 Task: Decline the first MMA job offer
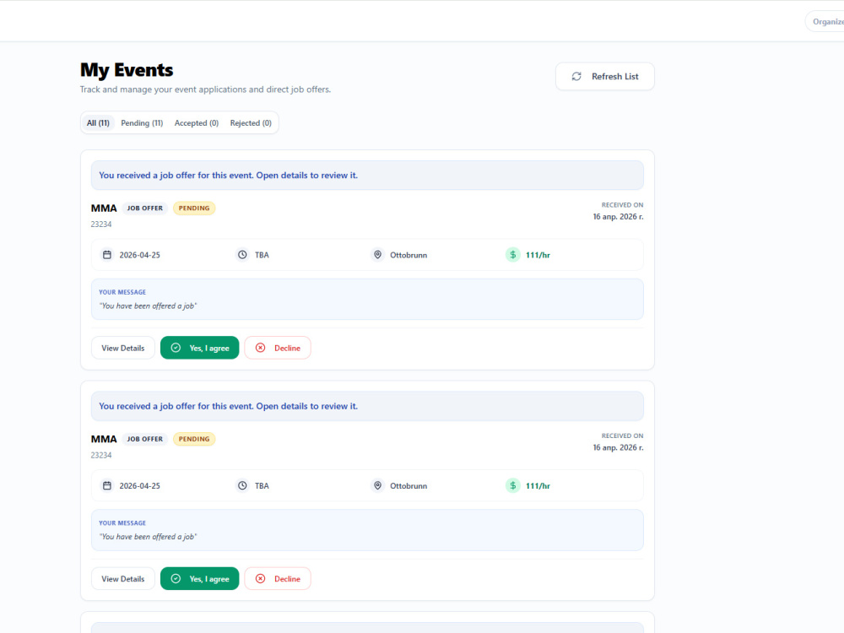[278, 348]
